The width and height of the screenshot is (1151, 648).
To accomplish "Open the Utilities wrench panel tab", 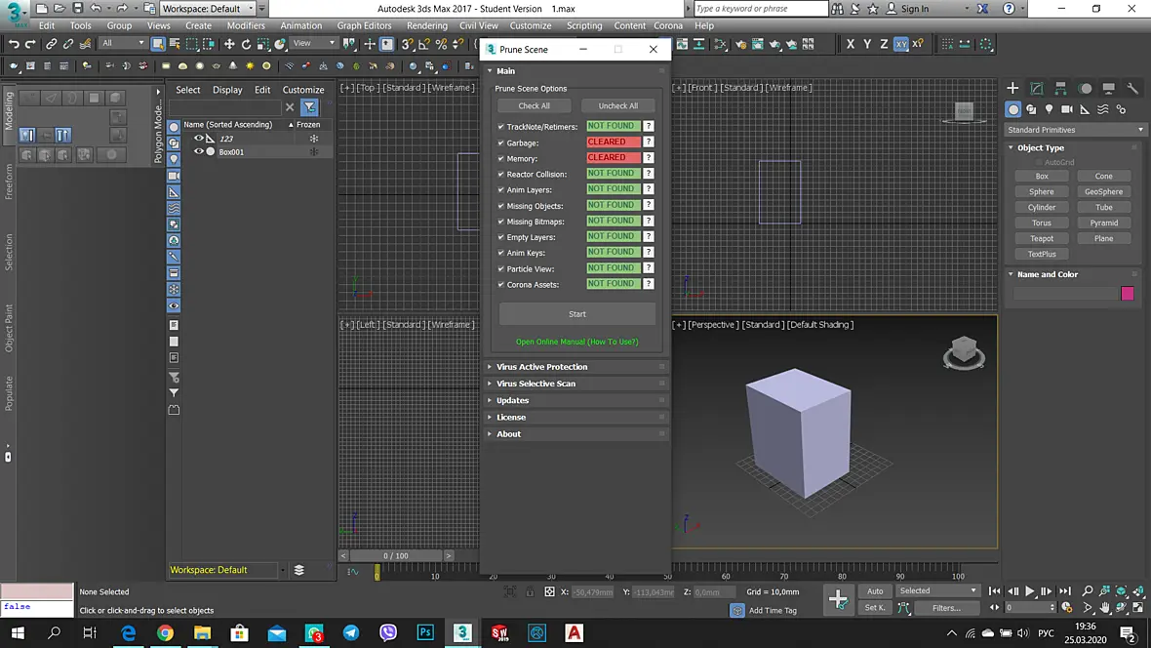I will 1132,88.
